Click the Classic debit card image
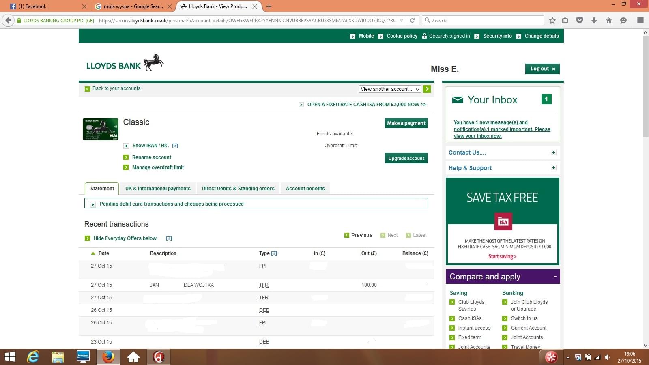Viewport: 649px width, 365px height. point(101,129)
